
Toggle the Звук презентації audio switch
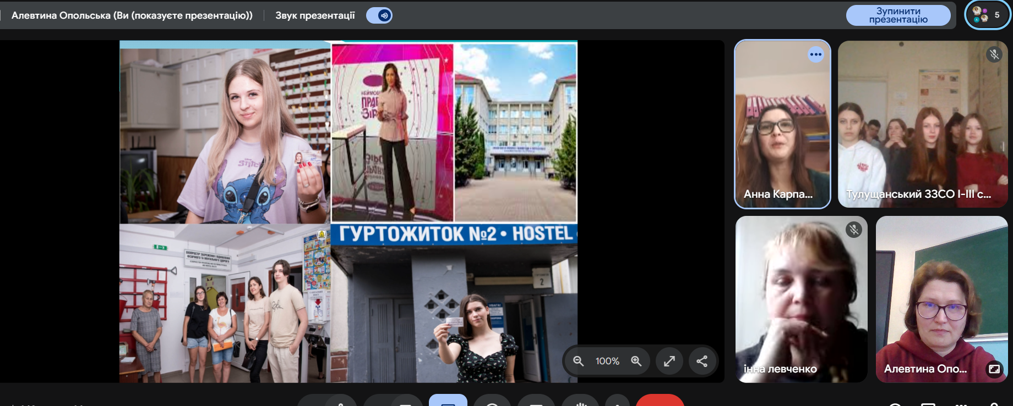tap(379, 15)
